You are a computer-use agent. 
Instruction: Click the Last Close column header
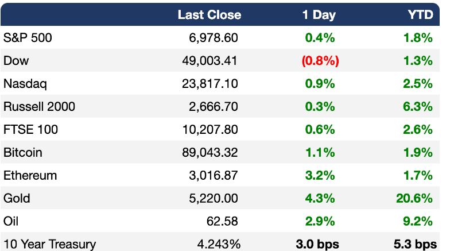point(209,14)
